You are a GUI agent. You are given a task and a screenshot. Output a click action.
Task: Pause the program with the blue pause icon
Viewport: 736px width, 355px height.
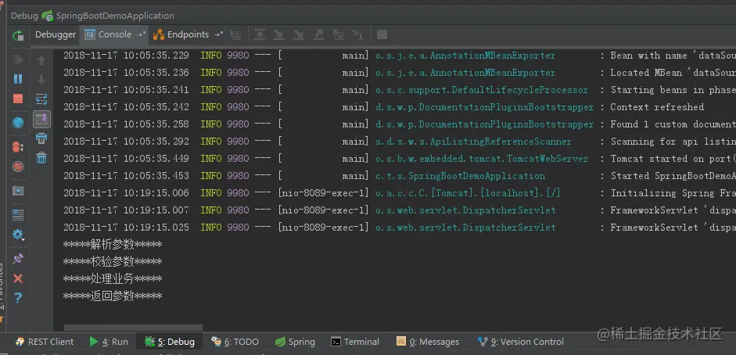pos(18,79)
